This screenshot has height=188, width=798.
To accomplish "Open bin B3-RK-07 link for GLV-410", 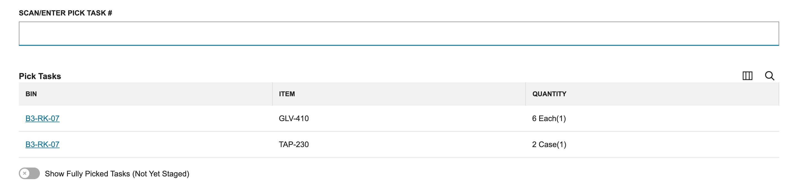I will 42,118.
